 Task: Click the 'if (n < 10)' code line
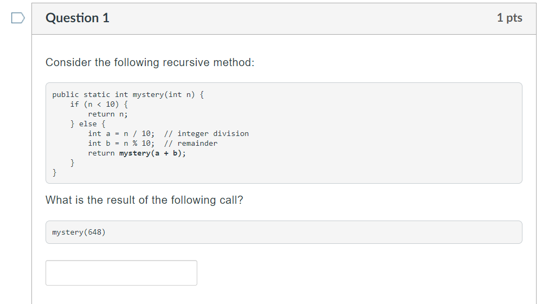(99, 105)
